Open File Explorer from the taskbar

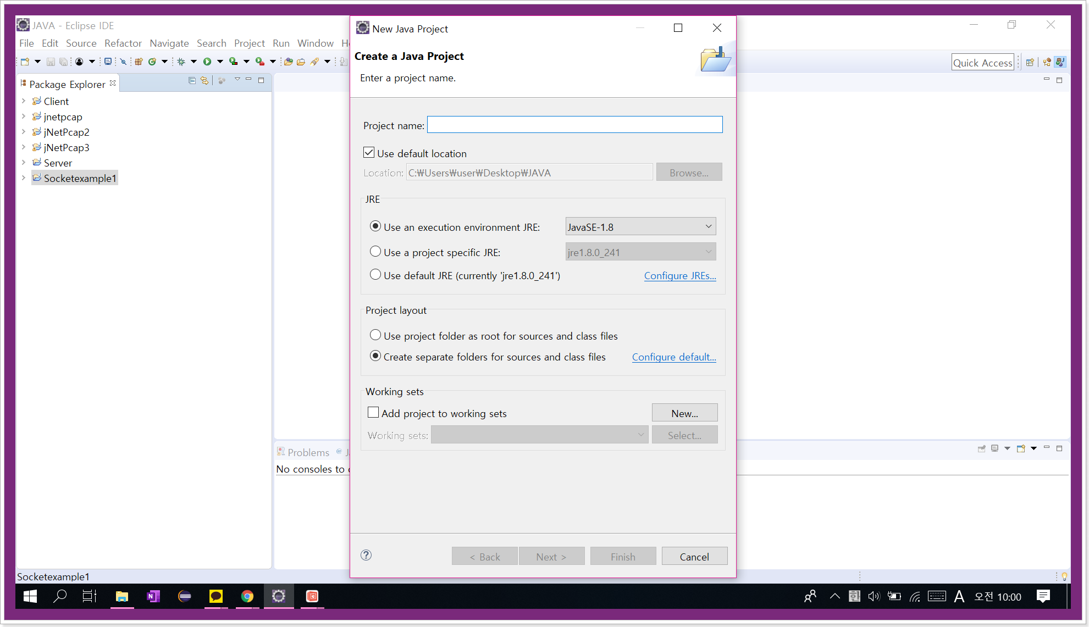122,596
